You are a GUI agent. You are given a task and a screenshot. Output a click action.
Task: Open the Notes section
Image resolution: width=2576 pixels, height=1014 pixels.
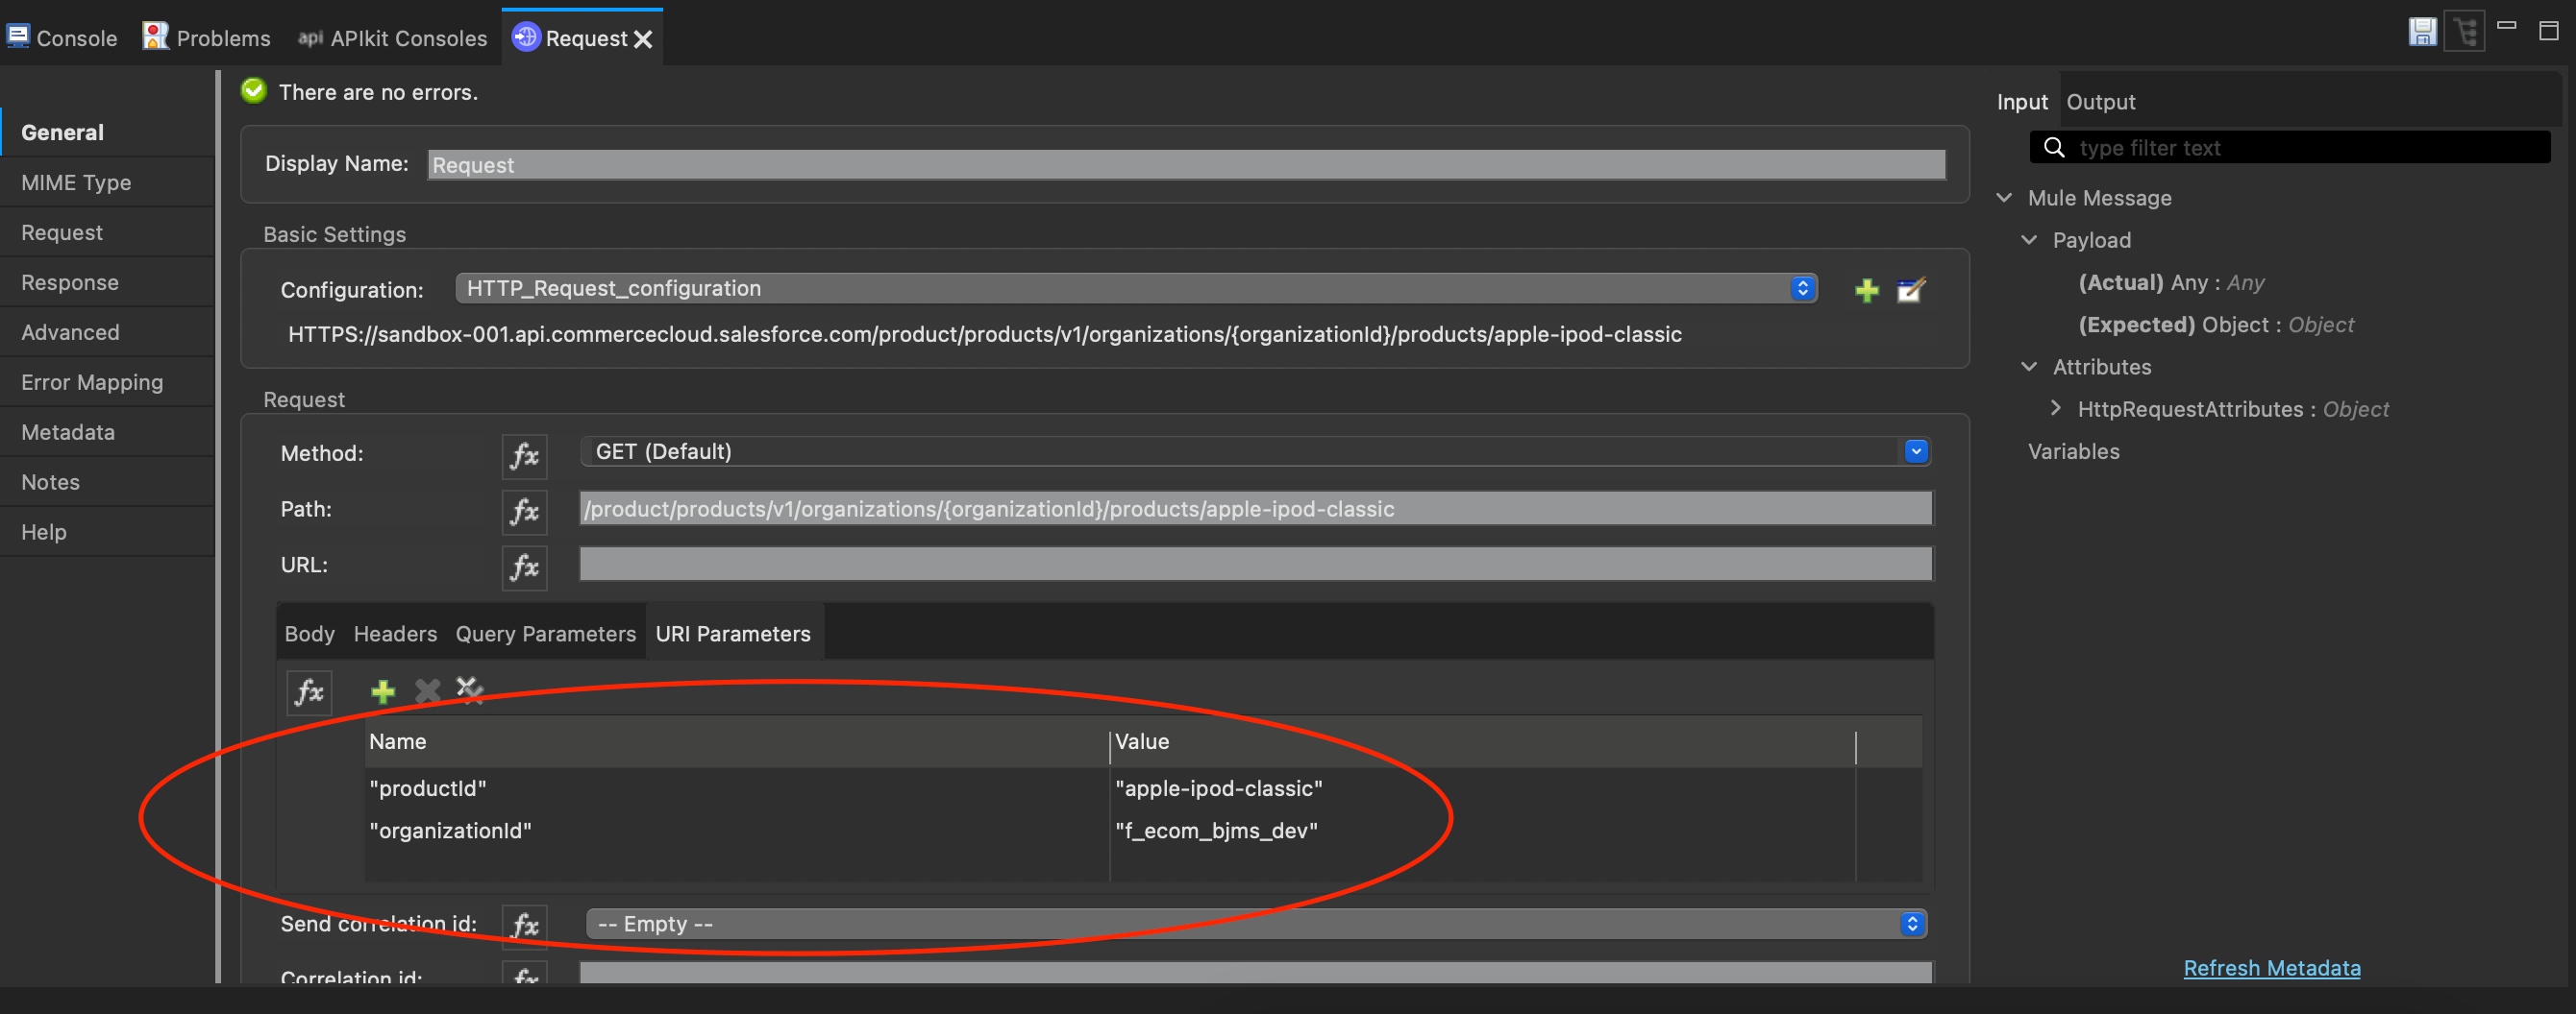coord(108,481)
